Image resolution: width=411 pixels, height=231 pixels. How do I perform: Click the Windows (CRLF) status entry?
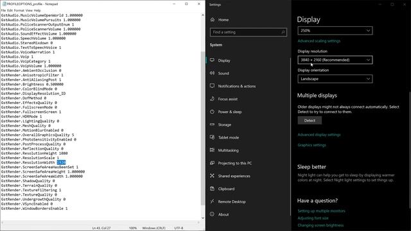point(153,228)
